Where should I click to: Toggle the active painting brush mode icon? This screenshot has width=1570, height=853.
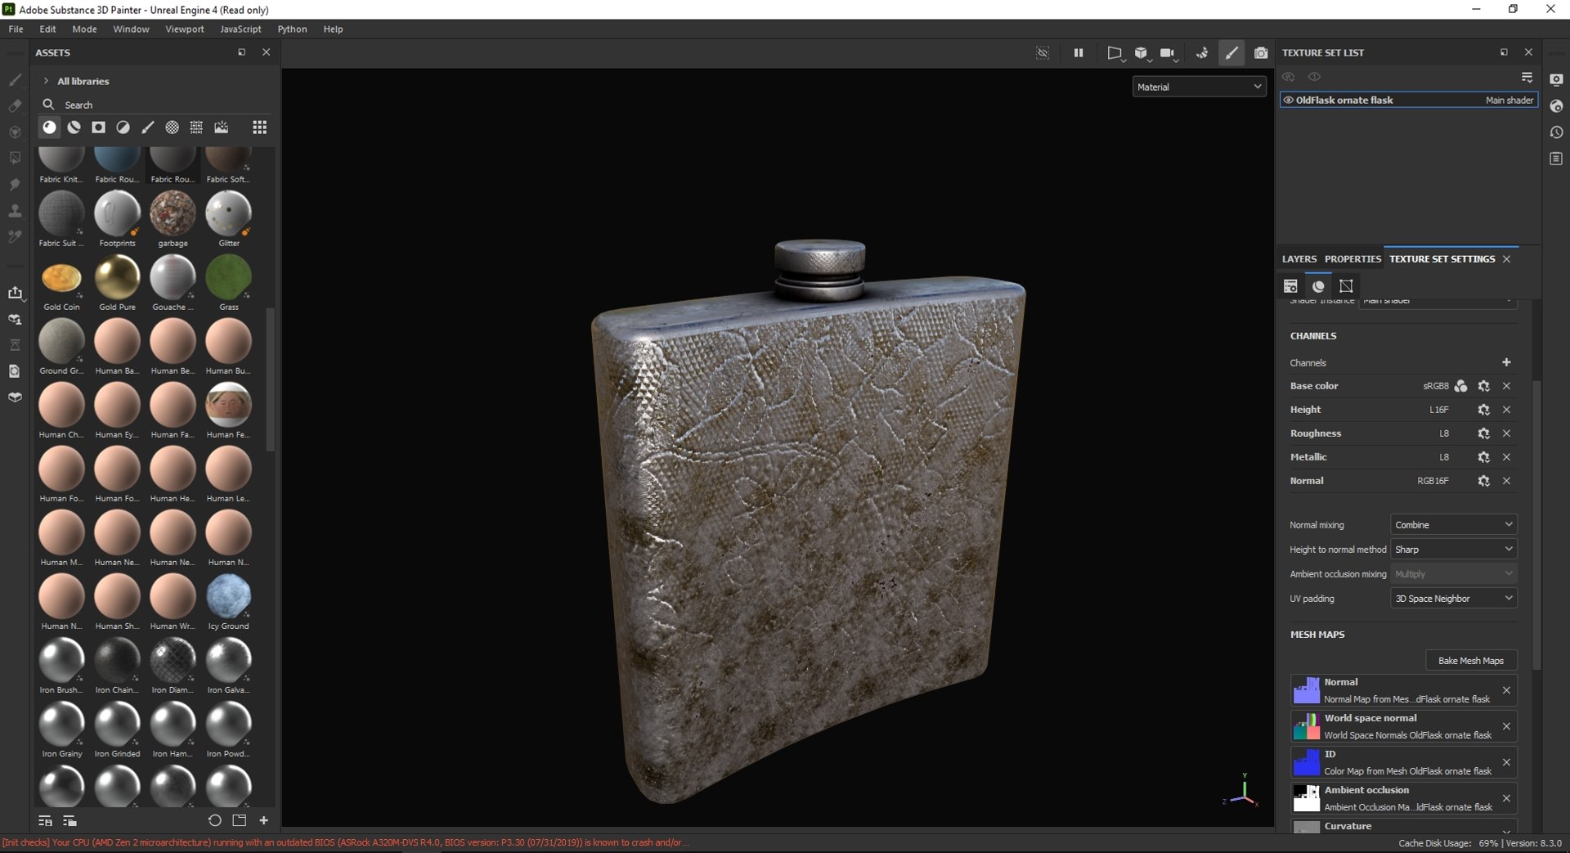(1231, 52)
